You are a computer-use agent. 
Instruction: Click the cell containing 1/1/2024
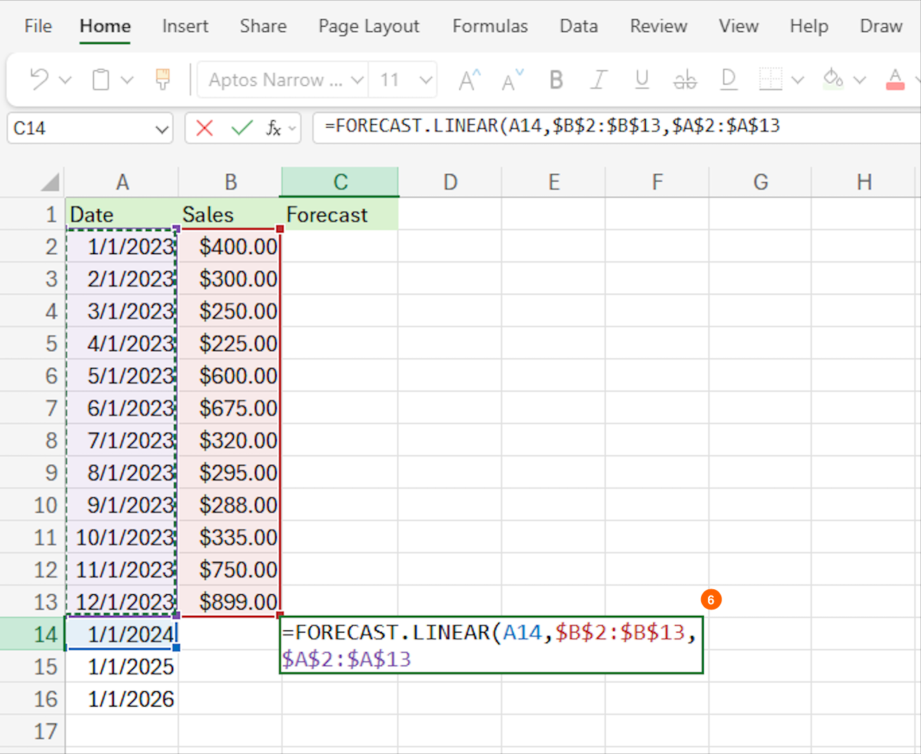click(x=122, y=634)
